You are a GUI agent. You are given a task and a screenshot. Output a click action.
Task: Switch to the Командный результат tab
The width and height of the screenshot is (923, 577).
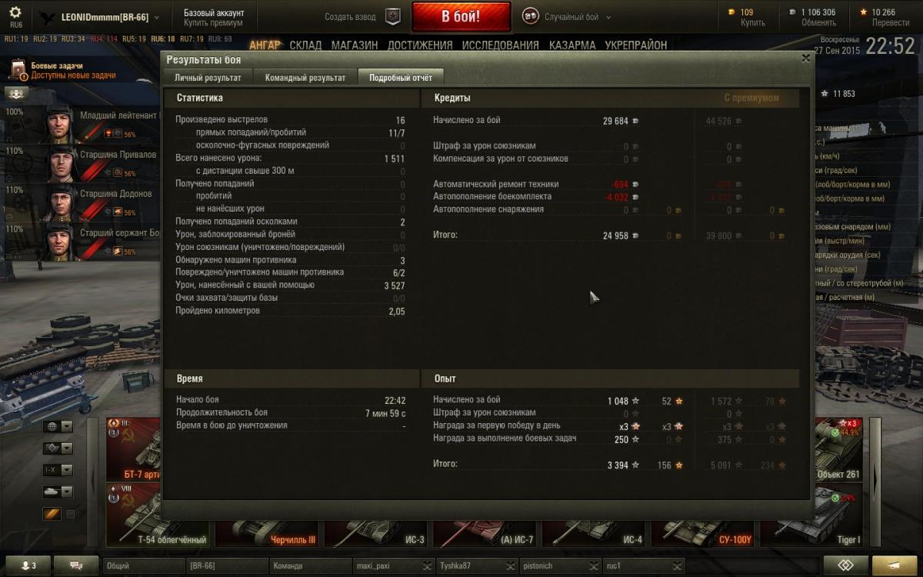click(305, 77)
